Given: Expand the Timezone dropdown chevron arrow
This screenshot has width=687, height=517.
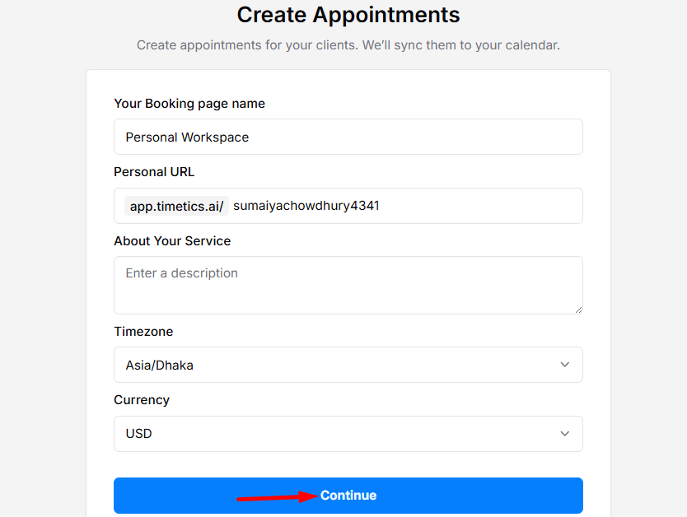Looking at the screenshot, I should pos(565,365).
